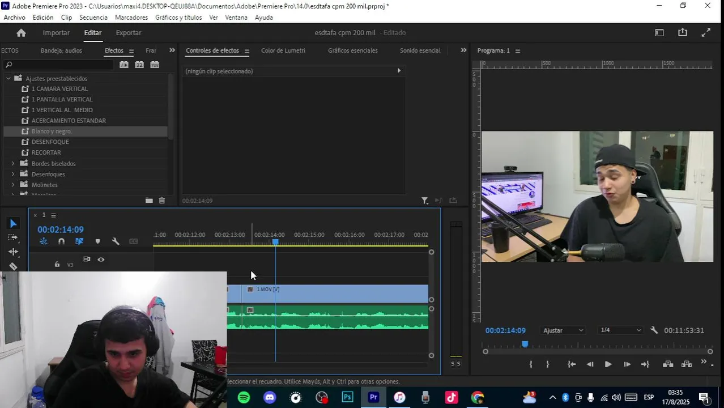Viewport: 724px width, 408px height.
Task: Open TikTok app from the taskbar
Action: pyautogui.click(x=452, y=398)
